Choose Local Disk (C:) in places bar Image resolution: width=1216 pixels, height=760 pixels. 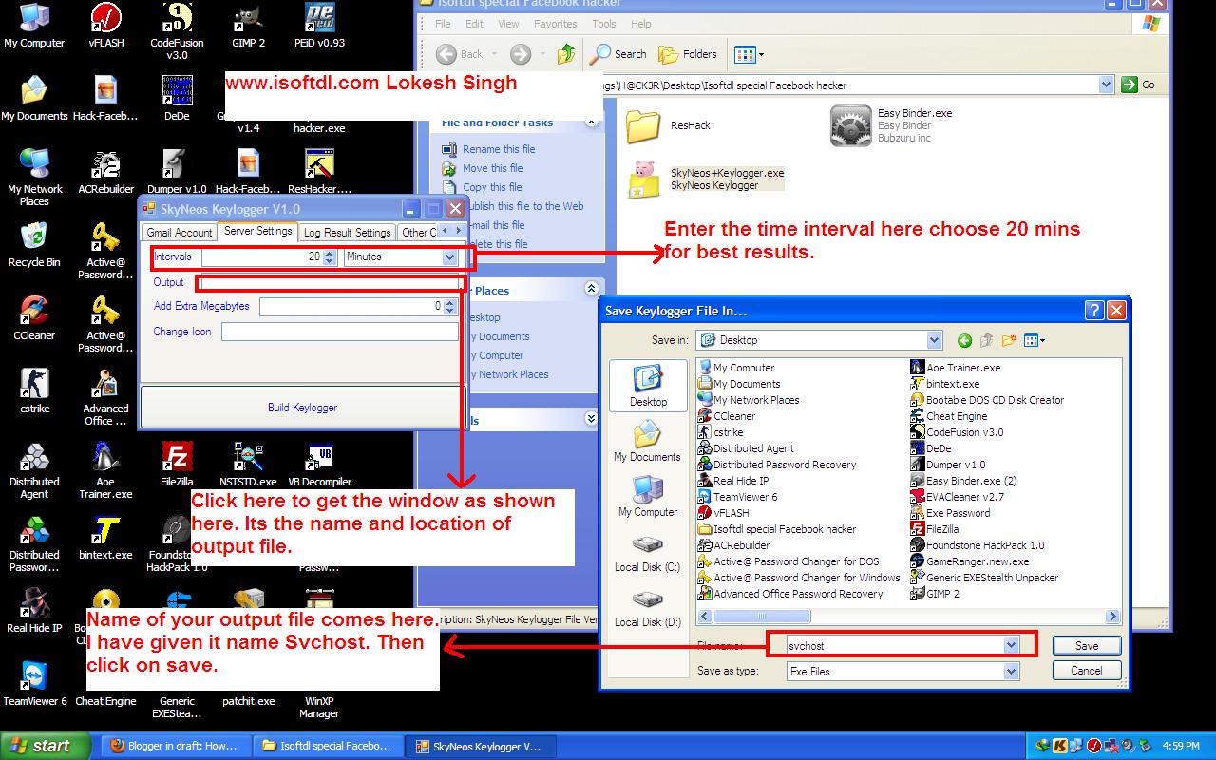647,552
